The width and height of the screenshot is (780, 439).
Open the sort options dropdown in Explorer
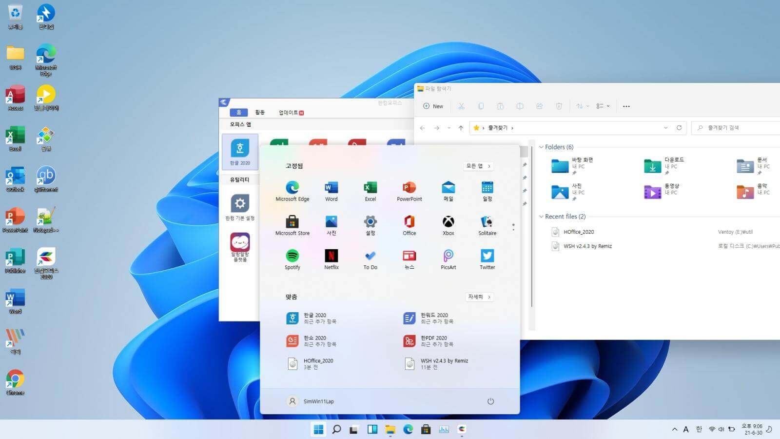pos(583,106)
